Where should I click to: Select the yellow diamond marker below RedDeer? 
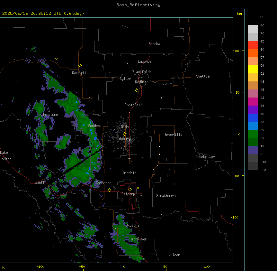tap(137, 90)
